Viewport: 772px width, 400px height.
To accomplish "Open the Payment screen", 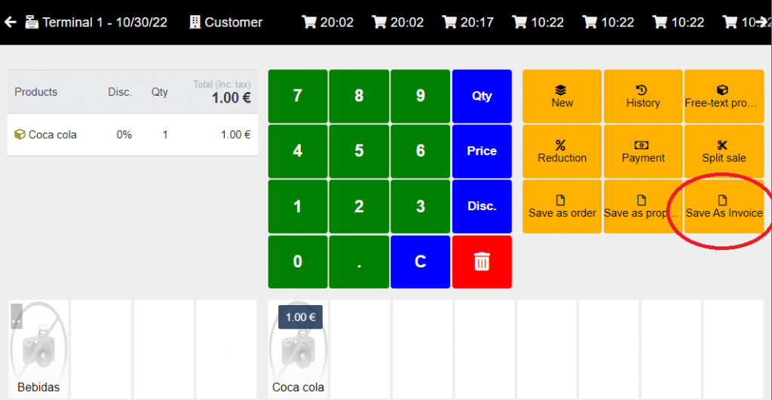I will click(x=643, y=151).
